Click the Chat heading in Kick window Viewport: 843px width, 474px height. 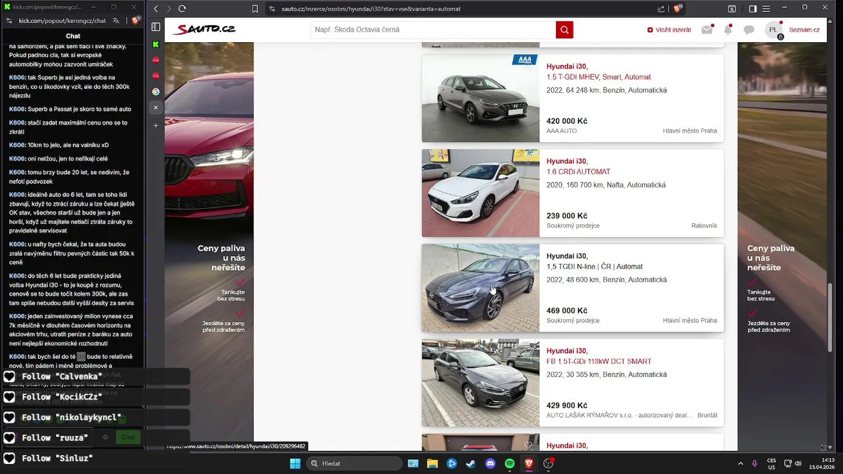[73, 36]
